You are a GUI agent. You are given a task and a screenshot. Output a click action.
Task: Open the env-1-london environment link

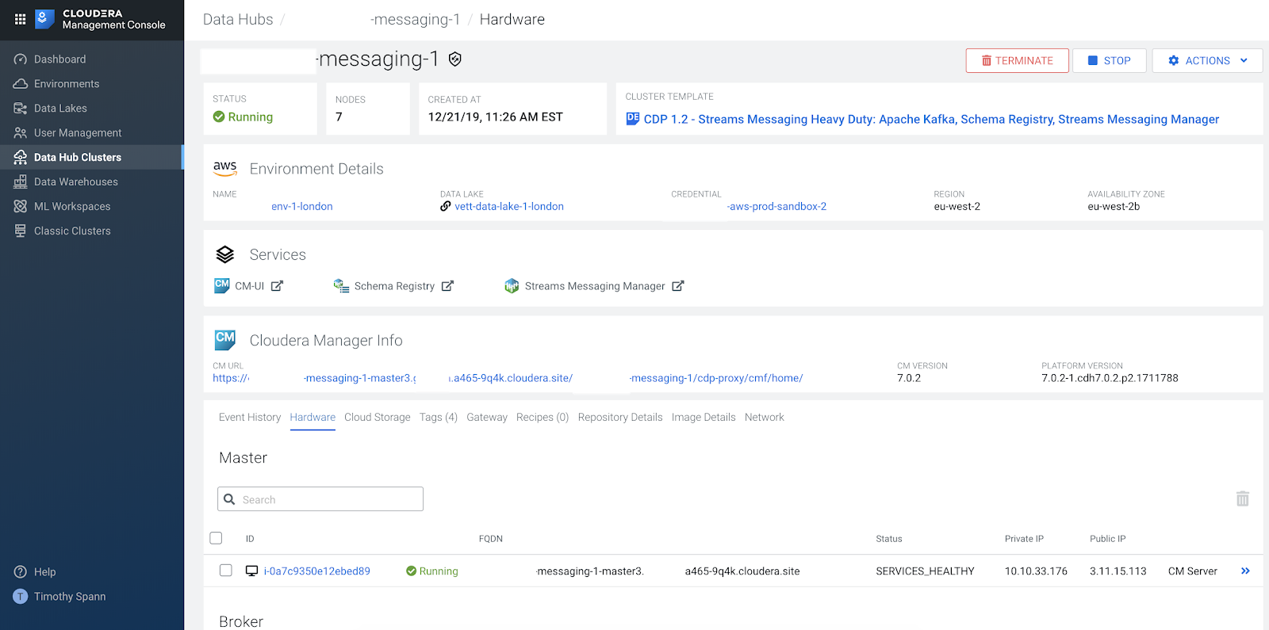pyautogui.click(x=302, y=207)
